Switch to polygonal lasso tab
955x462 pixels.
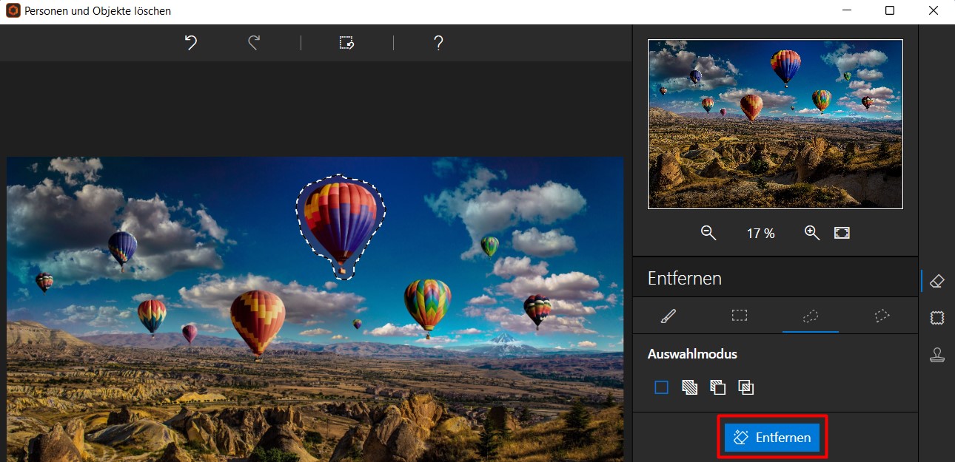(881, 316)
